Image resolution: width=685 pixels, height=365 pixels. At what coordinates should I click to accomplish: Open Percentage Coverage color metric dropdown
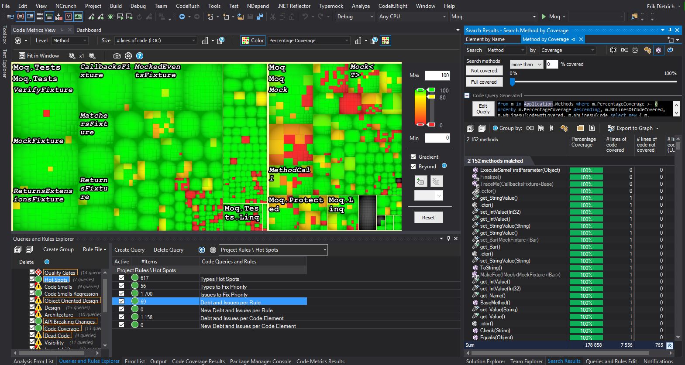click(x=347, y=41)
